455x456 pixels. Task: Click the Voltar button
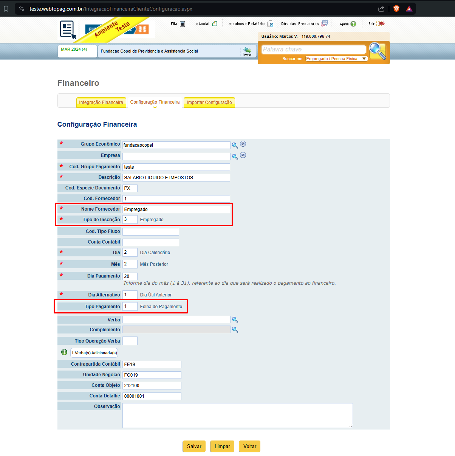(250, 446)
